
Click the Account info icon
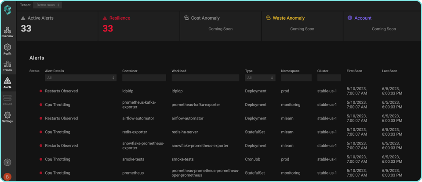pyautogui.click(x=349, y=18)
